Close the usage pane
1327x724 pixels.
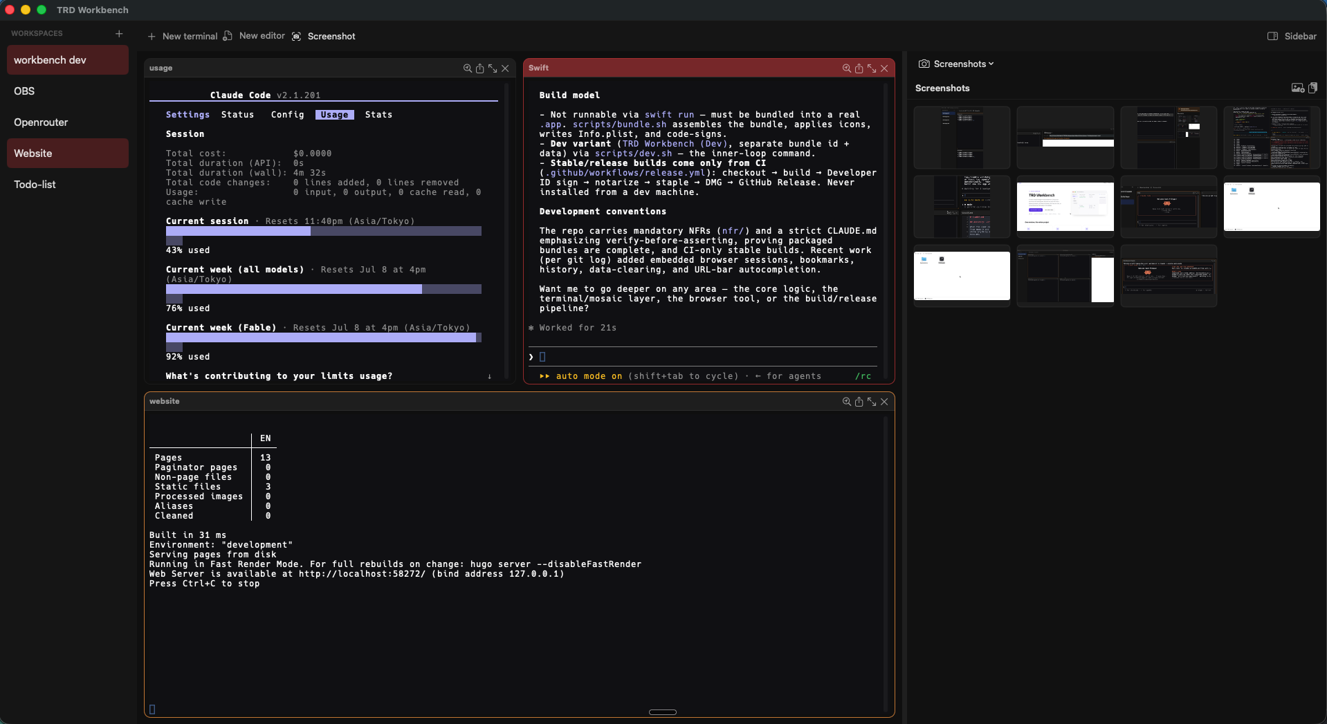505,68
